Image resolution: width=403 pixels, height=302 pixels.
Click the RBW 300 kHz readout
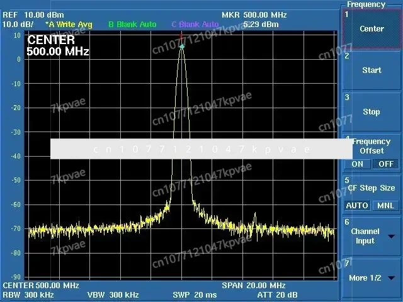[28, 295]
